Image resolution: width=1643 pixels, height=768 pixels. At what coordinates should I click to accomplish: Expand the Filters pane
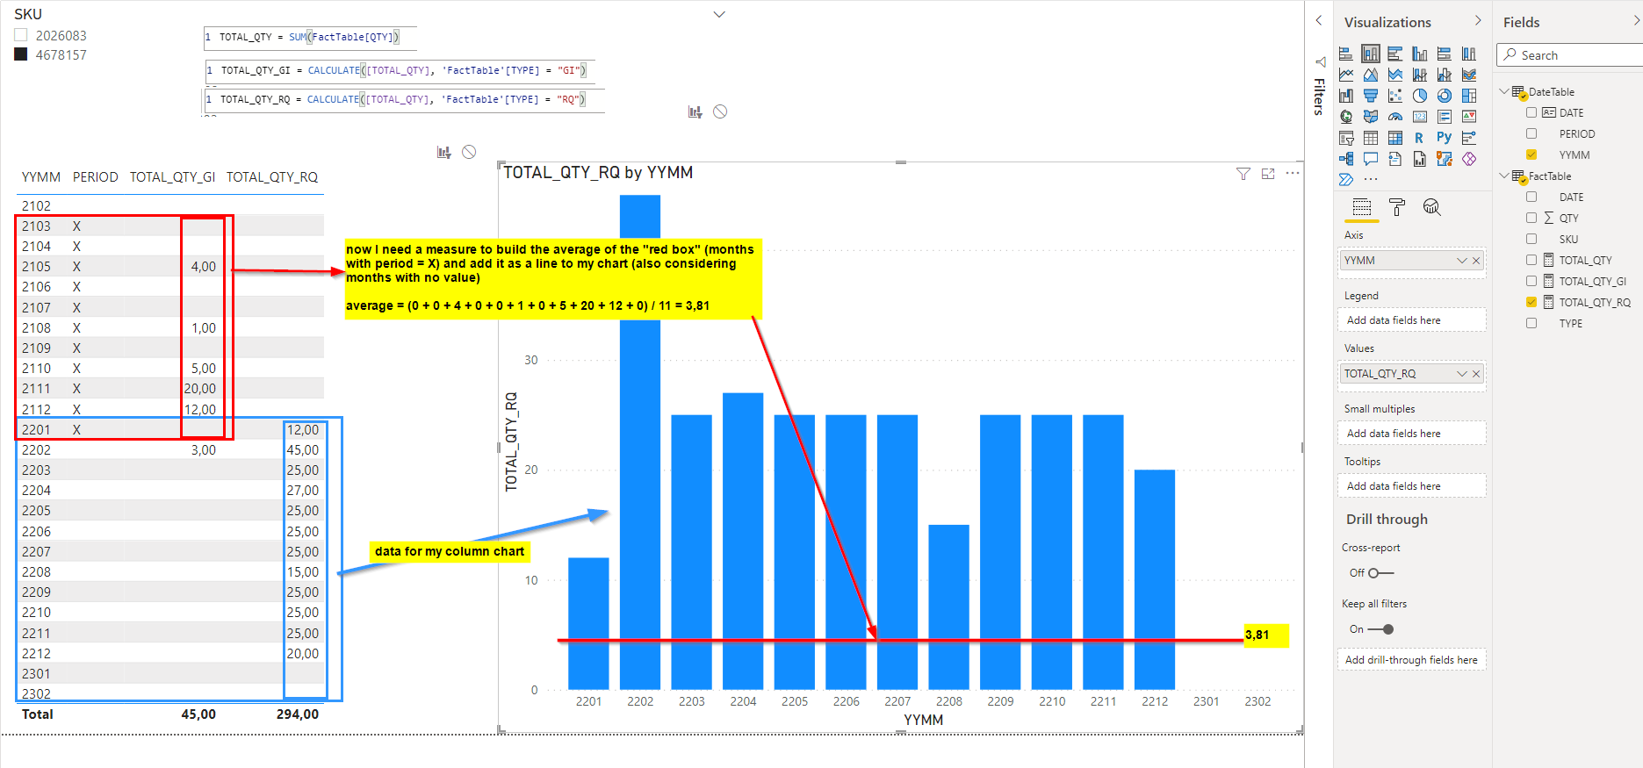pos(1319,20)
